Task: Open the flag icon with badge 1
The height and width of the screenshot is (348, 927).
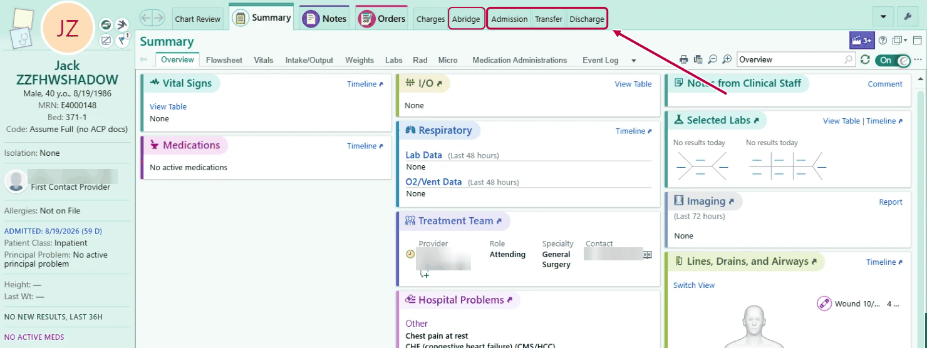Action: click(123, 41)
